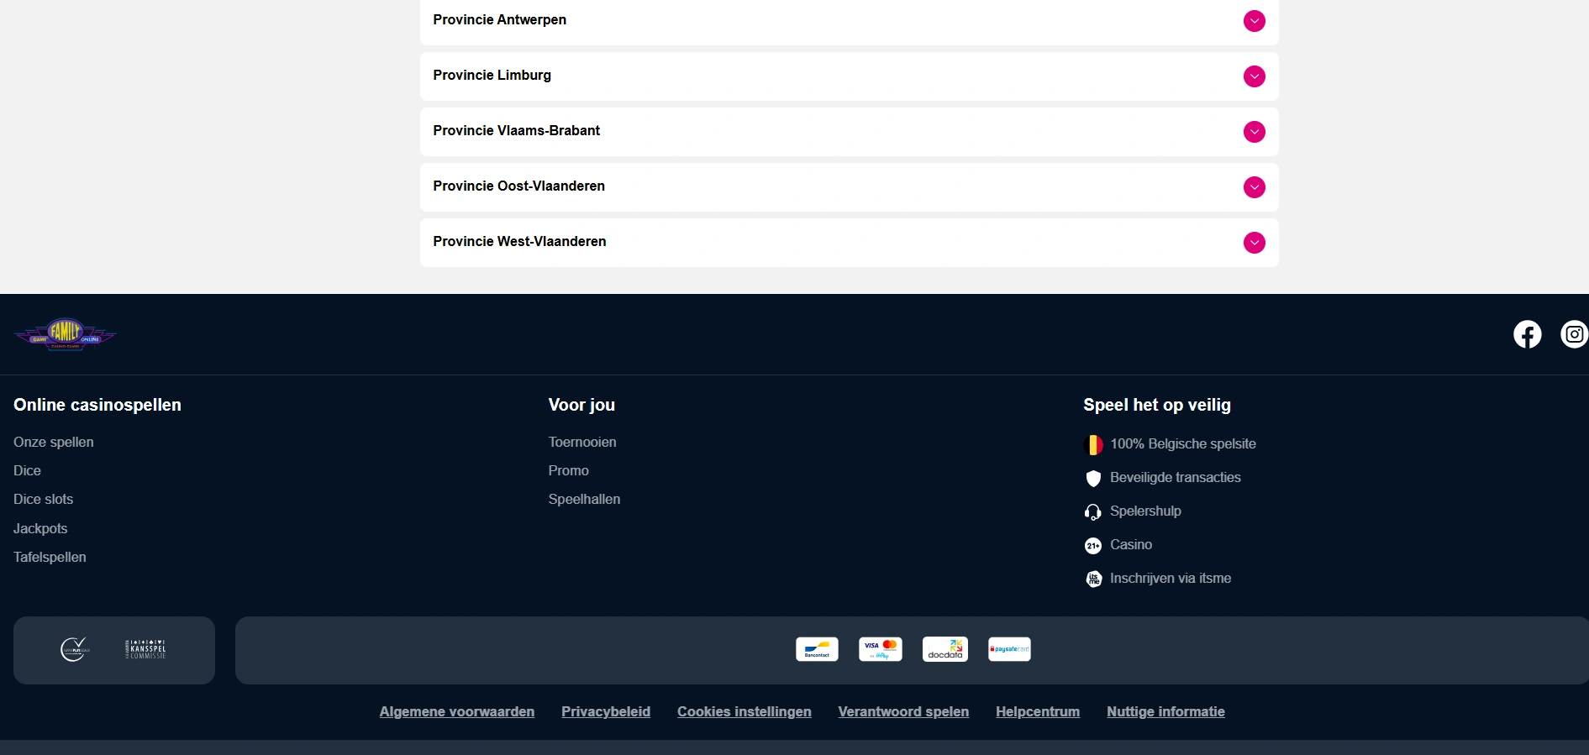Viewport: 1589px width, 755px height.
Task: Click the headset icon for Spelershulp
Action: (x=1093, y=511)
